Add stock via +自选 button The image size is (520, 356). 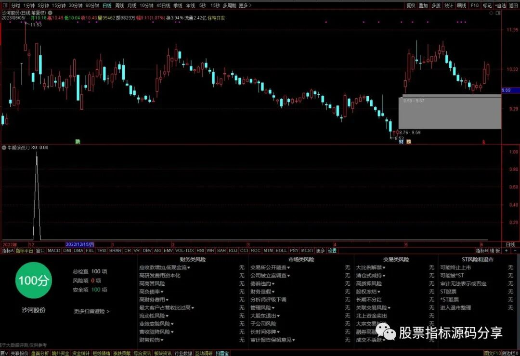tap(501, 5)
